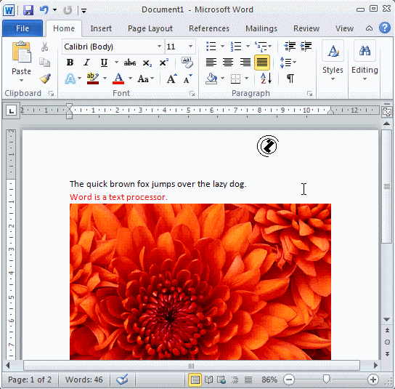Apply the red font color

pos(118,79)
